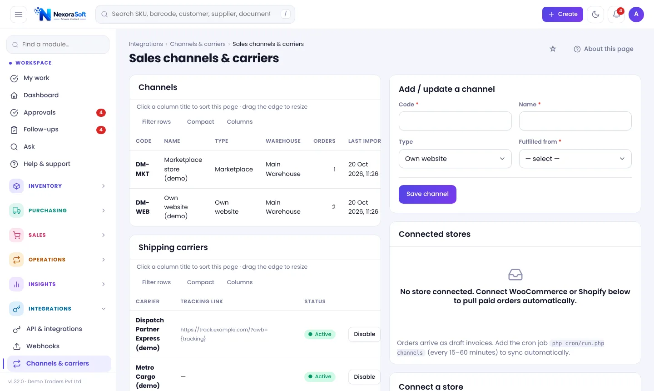Click the My work icon
Image resolution: width=654 pixels, height=391 pixels.
coord(14,78)
